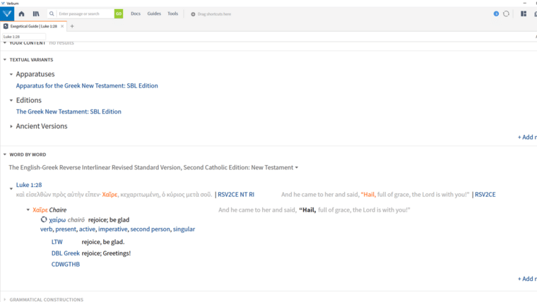The width and height of the screenshot is (537, 302).
Task: Click the Luke 1:28 reference box
Action: 24,37
